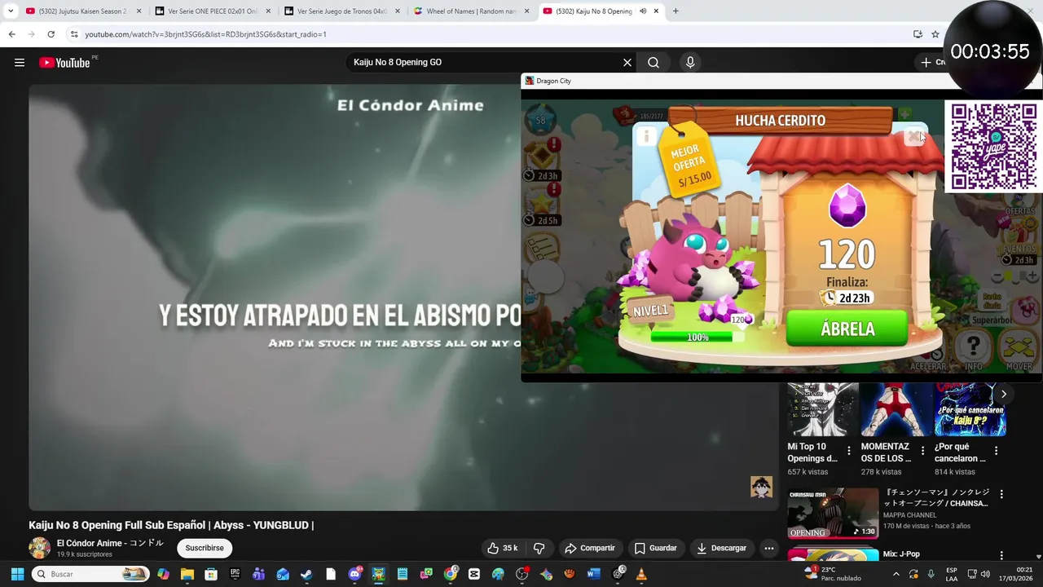Open the Chrome tab search dropdown
The image size is (1043, 587).
click(11, 11)
